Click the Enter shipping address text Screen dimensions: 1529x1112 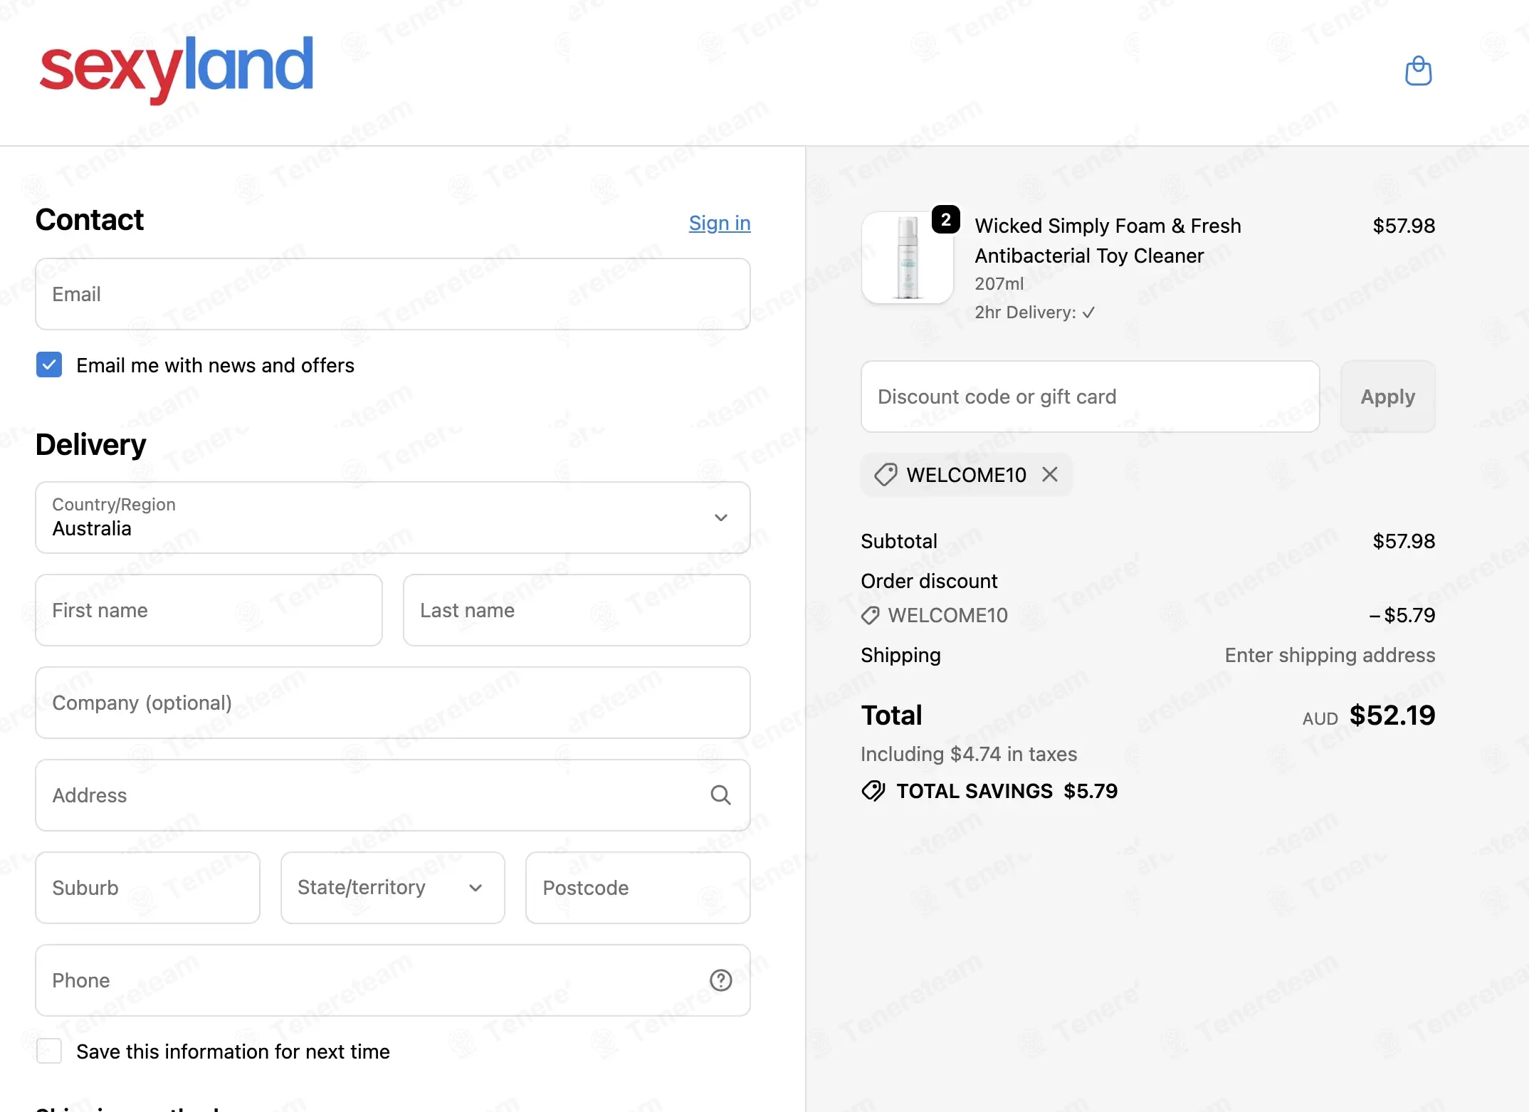[1330, 655]
